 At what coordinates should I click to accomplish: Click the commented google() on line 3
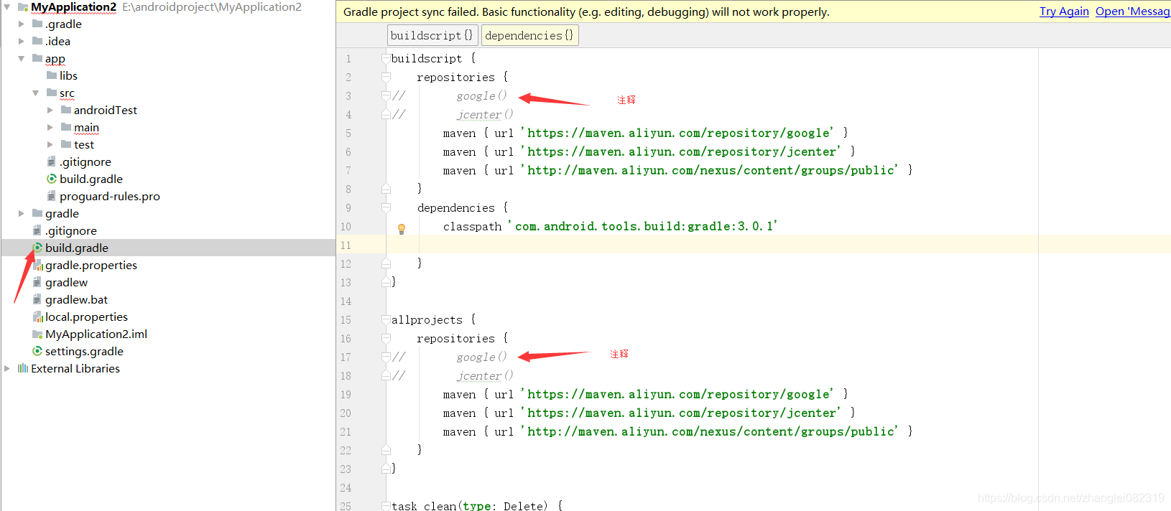pos(481,95)
